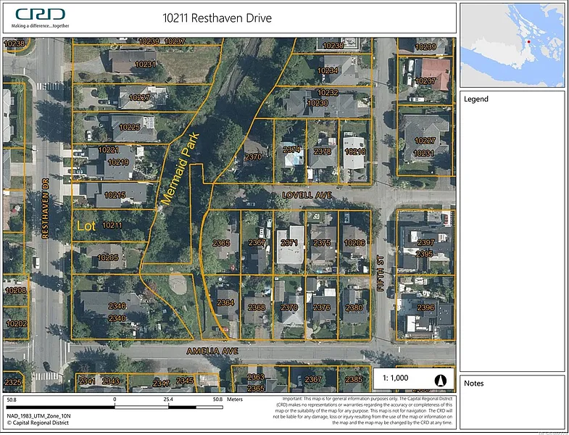The image size is (569, 435).
Task: Select parcel label 2396 east of Fifth St
Action: 425,307
